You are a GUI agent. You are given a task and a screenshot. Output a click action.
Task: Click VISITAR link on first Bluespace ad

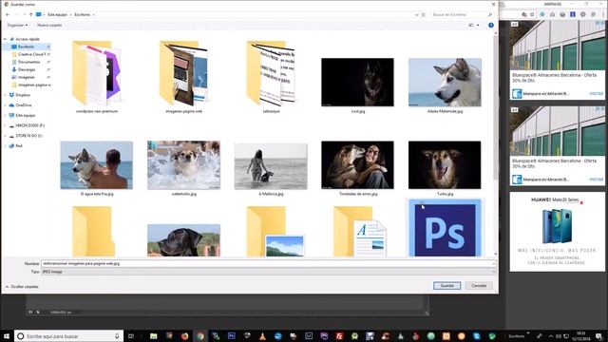[596, 93]
